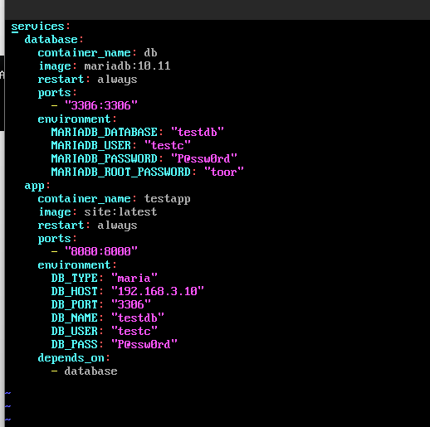Place cursor on the "192.168.3.10" host address
The width and height of the screenshot is (430, 427).
(158, 291)
